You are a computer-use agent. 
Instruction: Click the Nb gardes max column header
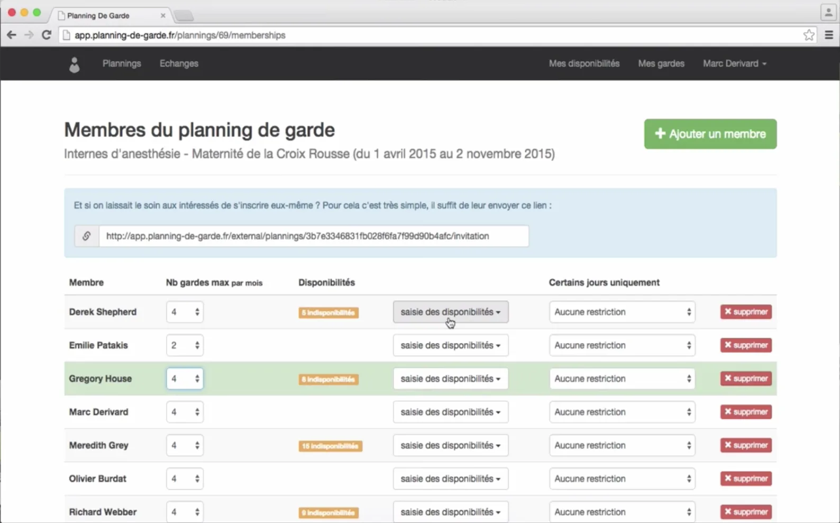click(x=214, y=283)
